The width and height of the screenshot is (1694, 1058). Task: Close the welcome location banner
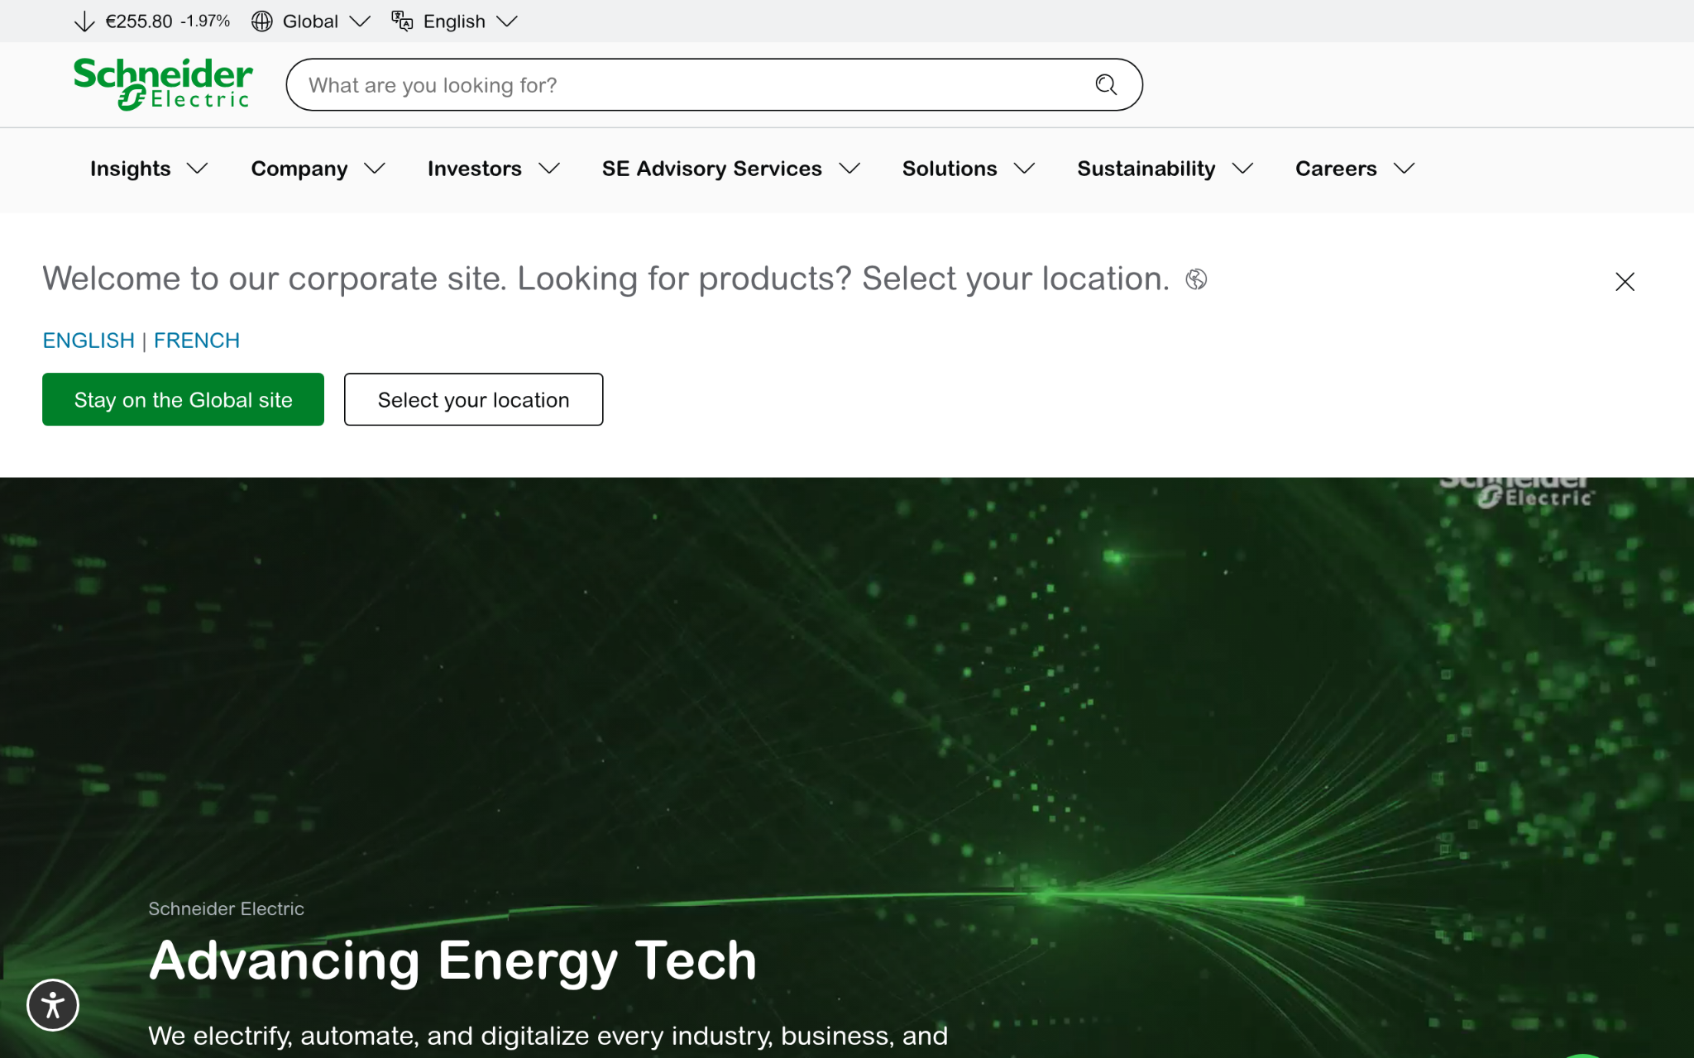[1625, 282]
